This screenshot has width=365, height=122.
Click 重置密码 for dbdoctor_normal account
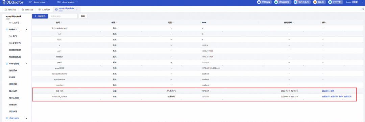[325, 96]
